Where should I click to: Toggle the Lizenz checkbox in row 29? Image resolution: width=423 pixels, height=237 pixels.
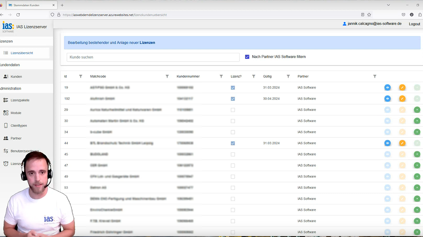[233, 110]
